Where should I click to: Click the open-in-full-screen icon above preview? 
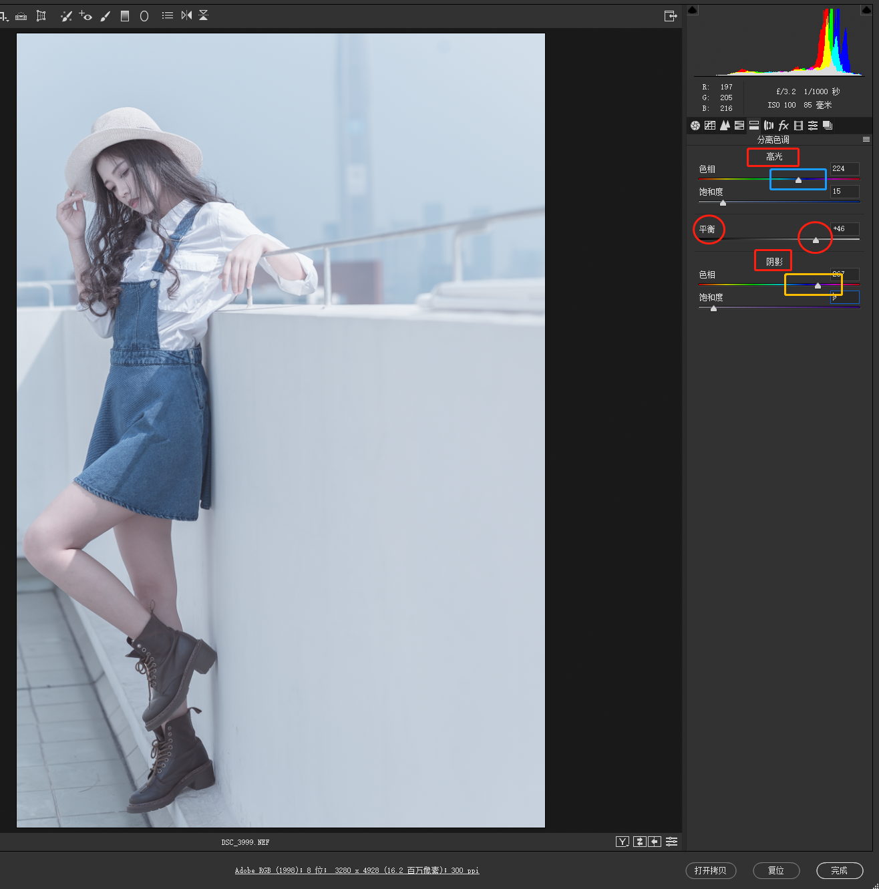tap(671, 16)
